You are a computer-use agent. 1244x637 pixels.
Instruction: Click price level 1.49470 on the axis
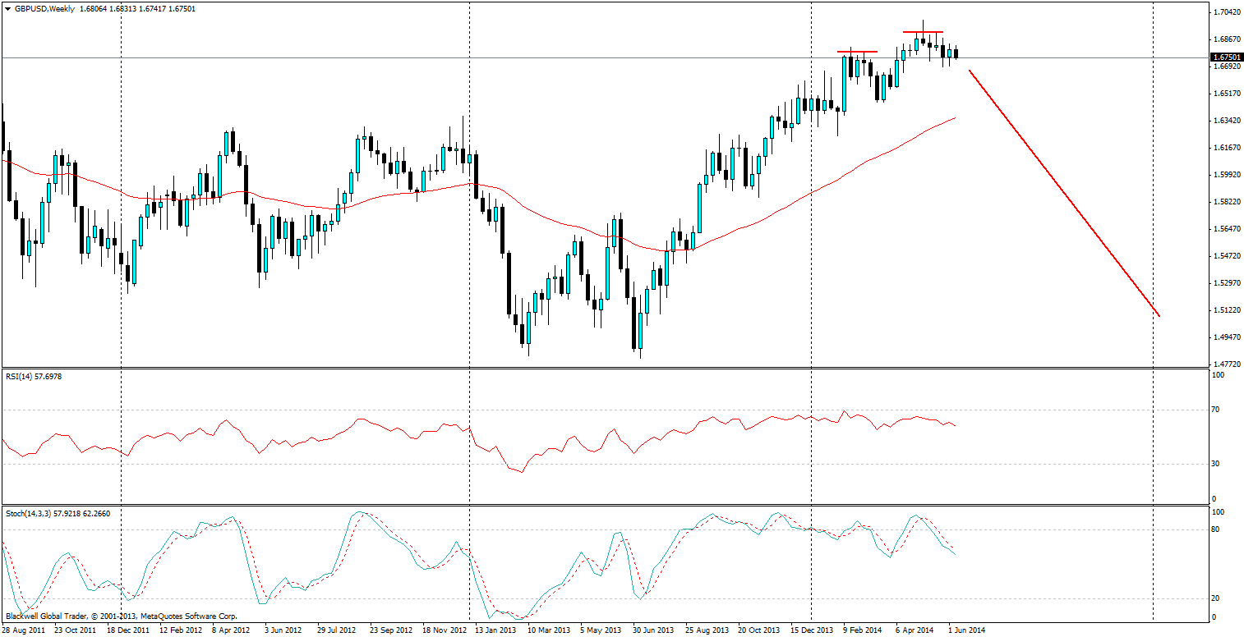click(x=1226, y=337)
